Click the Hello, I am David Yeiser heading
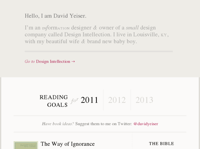The image size is (200, 149). (56, 16)
